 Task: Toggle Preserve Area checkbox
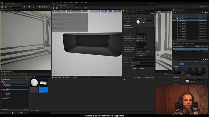(137, 30)
